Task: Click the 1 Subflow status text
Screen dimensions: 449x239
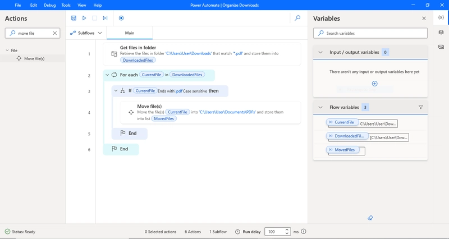Action: (x=218, y=232)
